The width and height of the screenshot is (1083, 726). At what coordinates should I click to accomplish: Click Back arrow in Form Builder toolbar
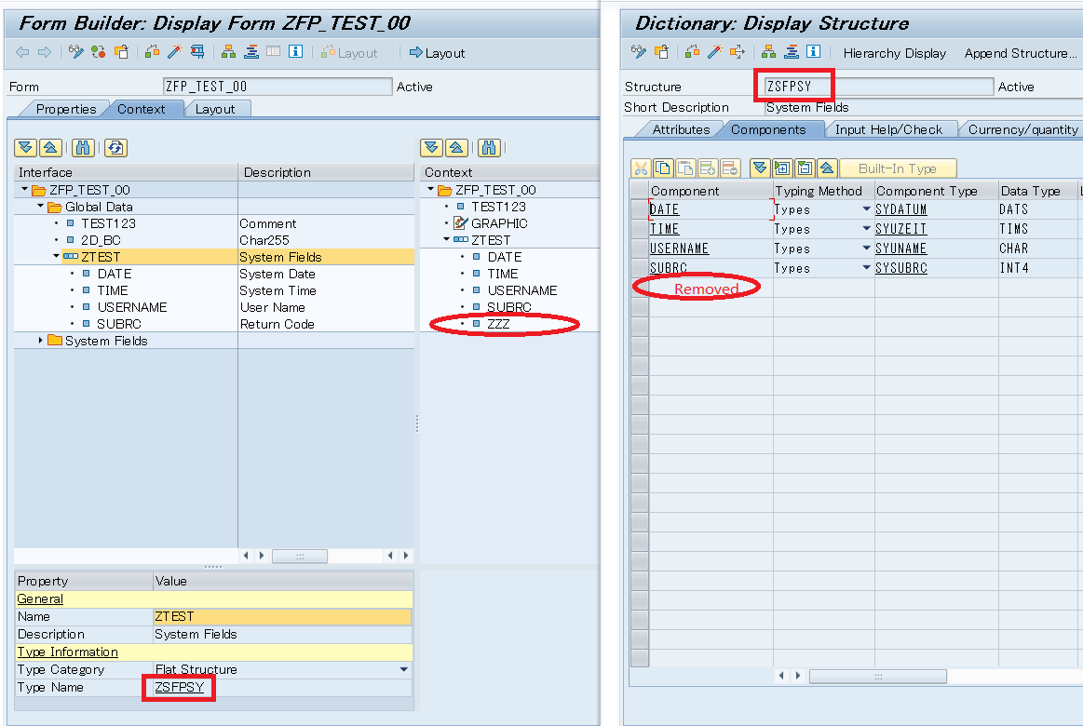pos(22,52)
